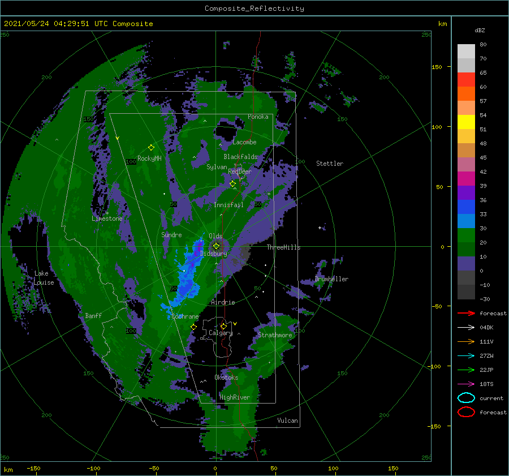Click the Calgary city label

(221, 333)
